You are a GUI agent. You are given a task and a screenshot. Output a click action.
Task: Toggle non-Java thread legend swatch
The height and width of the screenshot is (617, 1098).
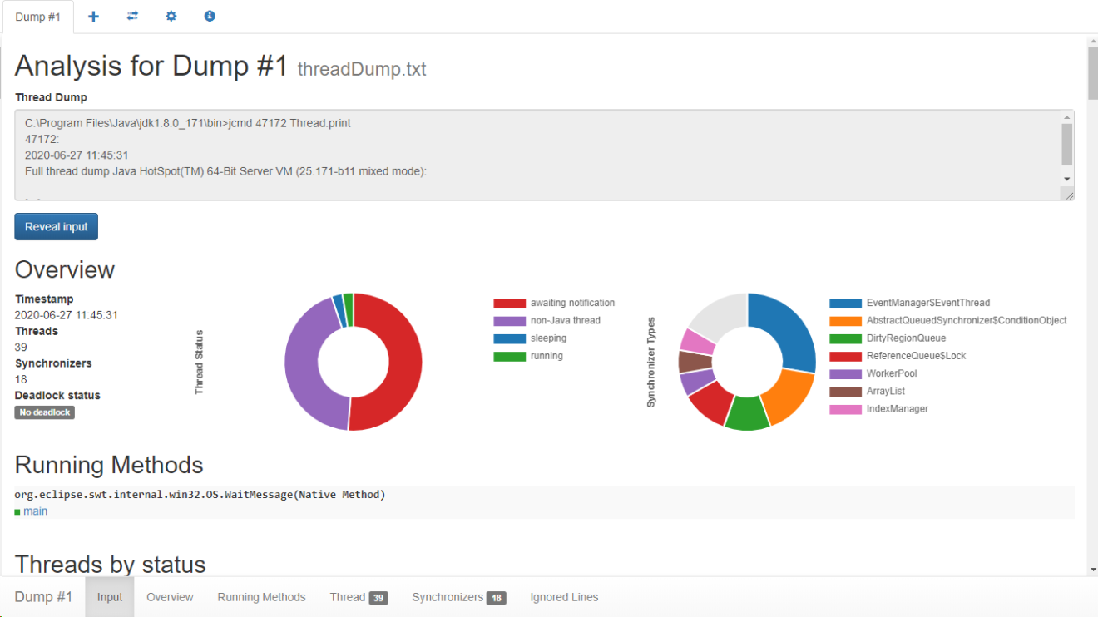pos(509,321)
